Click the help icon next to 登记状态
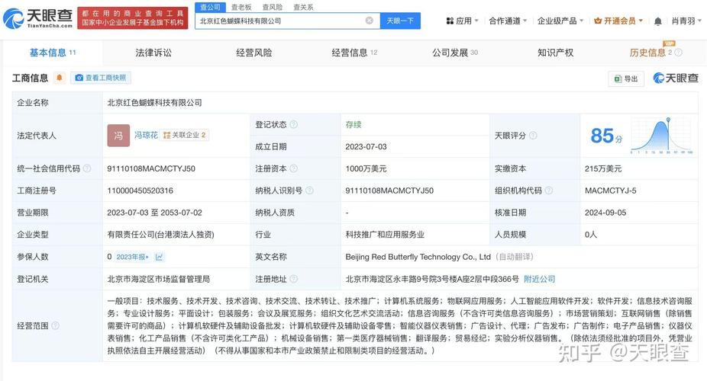Image resolution: width=707 pixels, height=381 pixels. 293,125
